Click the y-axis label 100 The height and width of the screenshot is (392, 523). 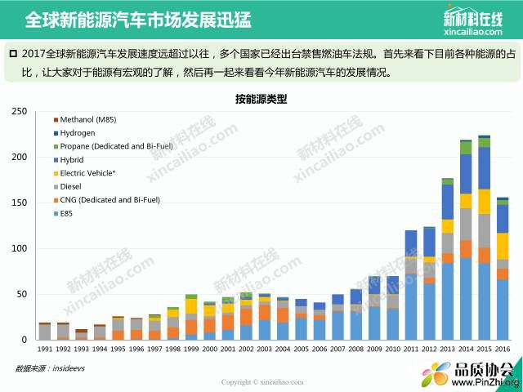(x=19, y=248)
